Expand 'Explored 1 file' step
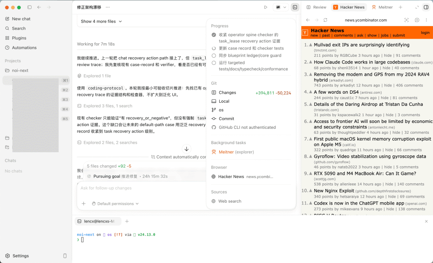The width and height of the screenshot is (433, 263). (x=94, y=76)
